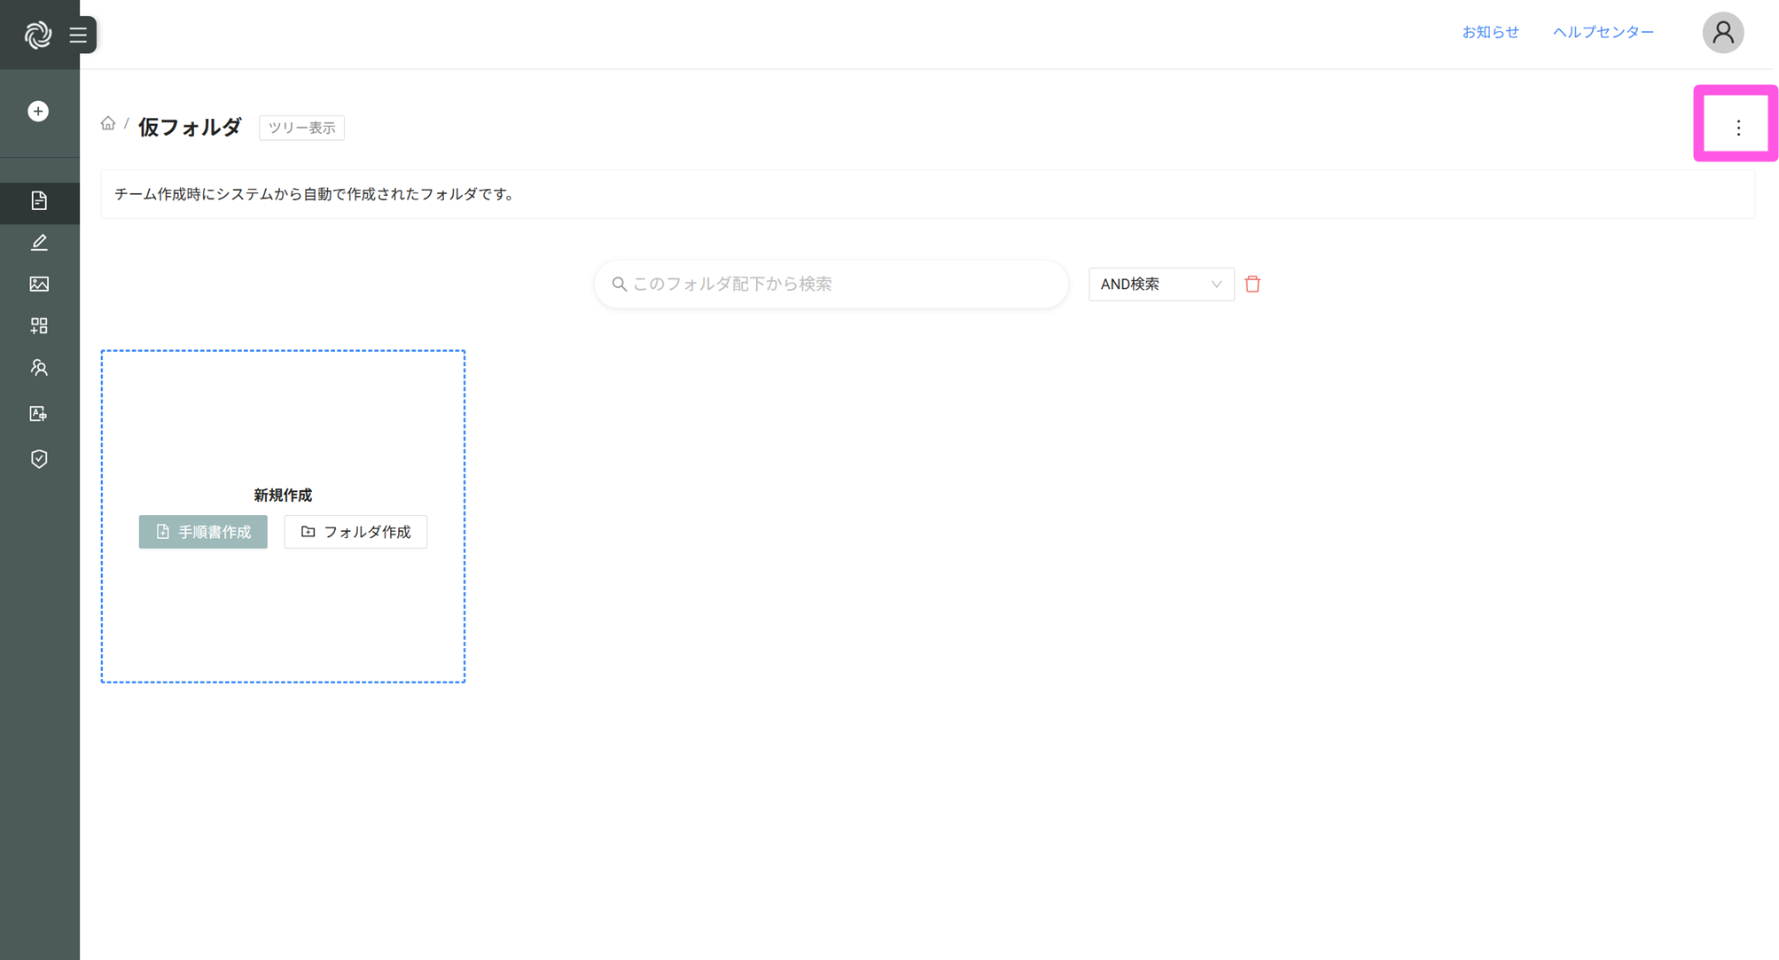Open the documents icon in sidebar
The image size is (1779, 960).
tap(39, 201)
